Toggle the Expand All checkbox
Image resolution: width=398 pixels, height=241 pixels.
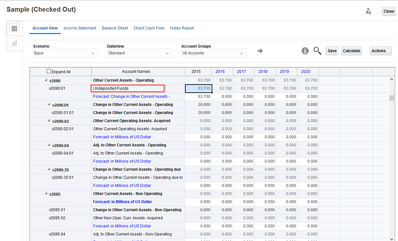click(49, 71)
